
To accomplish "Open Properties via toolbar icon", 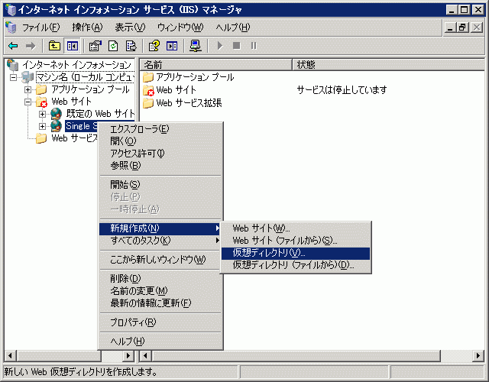I will click(95, 46).
